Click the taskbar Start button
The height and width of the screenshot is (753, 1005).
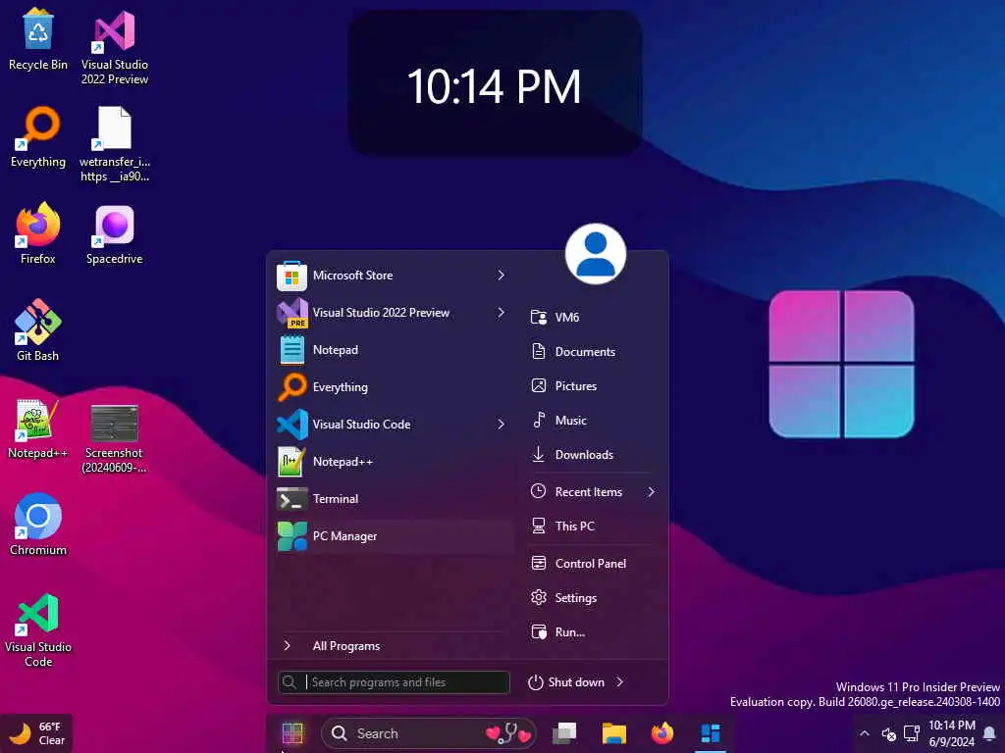point(292,733)
